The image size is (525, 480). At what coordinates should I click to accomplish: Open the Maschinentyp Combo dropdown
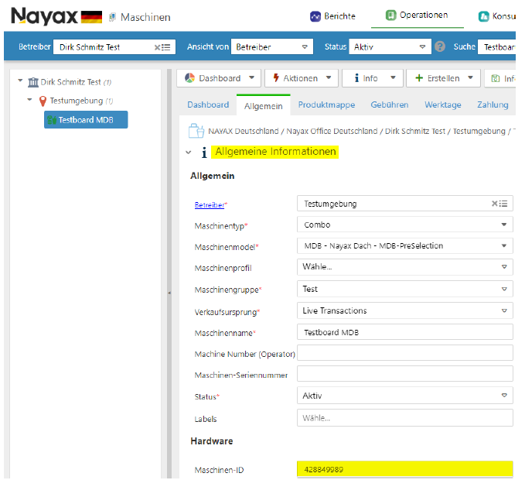(x=405, y=225)
